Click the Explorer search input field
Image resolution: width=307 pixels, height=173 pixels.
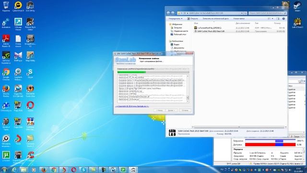tap(268, 13)
